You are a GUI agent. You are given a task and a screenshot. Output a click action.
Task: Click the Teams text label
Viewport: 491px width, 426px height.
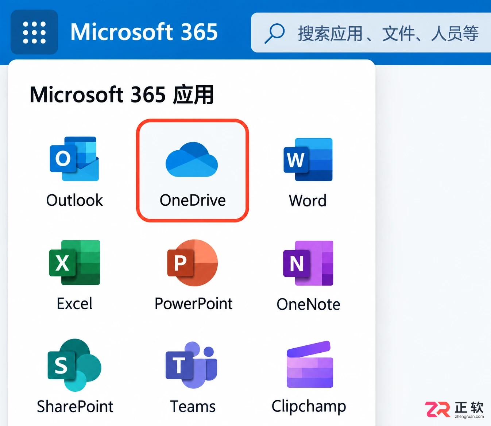click(x=193, y=406)
